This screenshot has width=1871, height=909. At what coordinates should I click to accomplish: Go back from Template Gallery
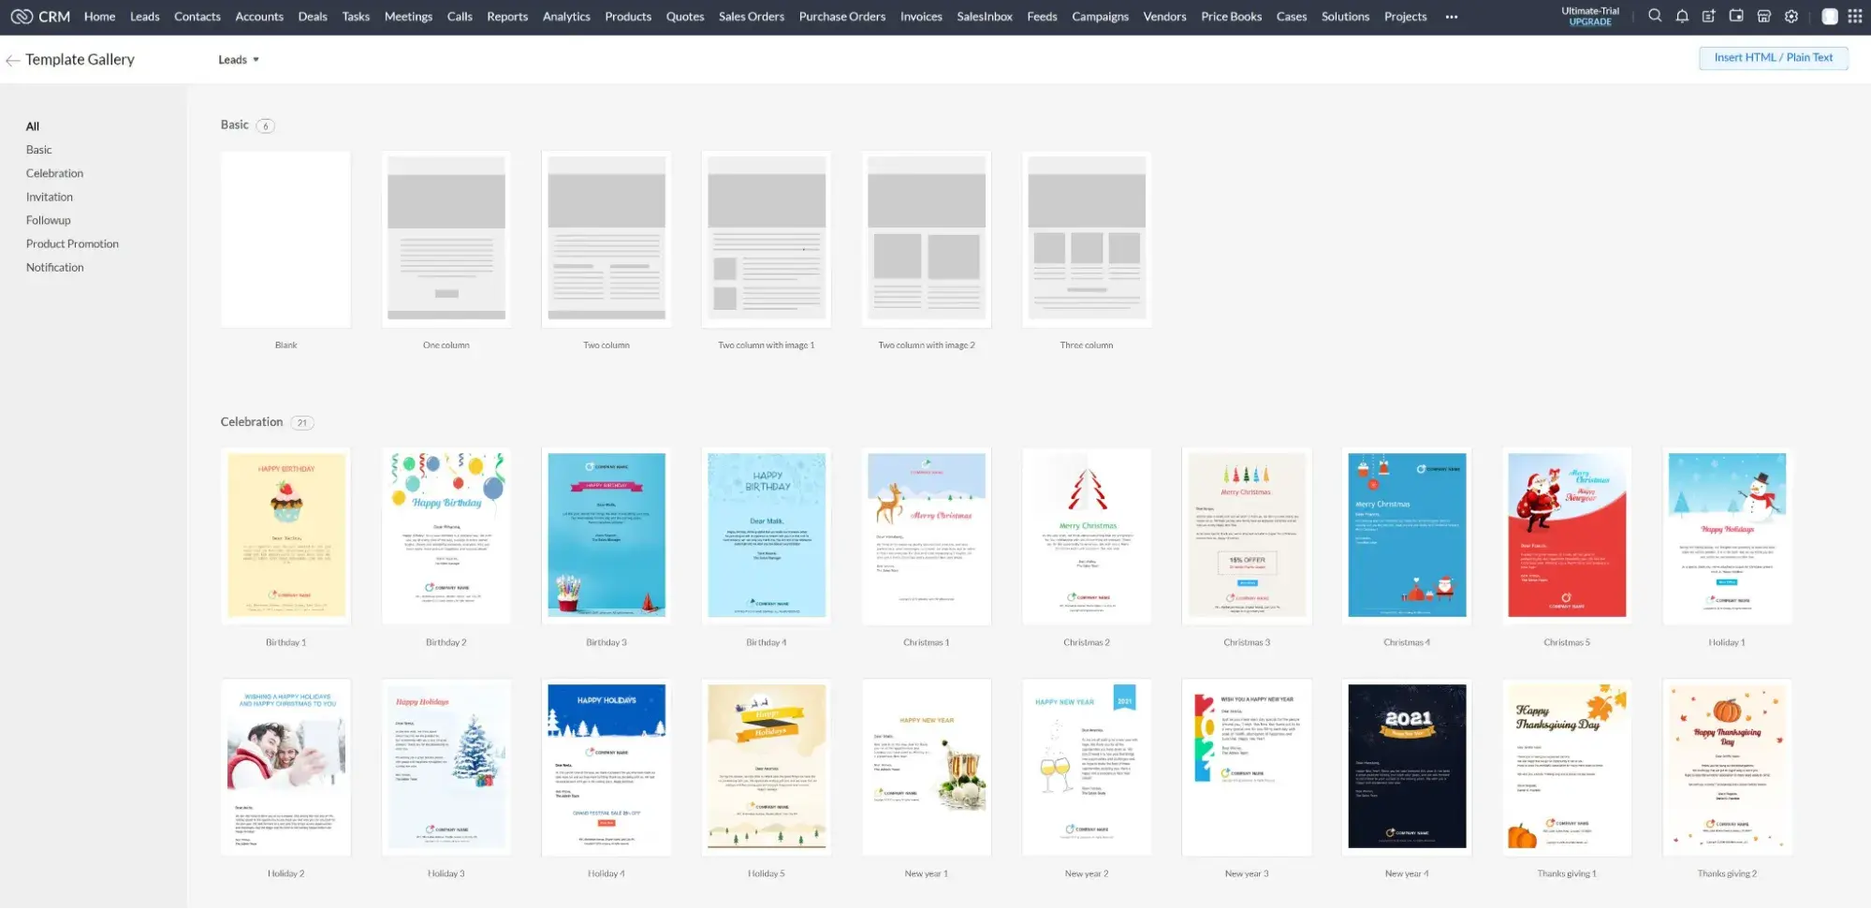tap(12, 59)
